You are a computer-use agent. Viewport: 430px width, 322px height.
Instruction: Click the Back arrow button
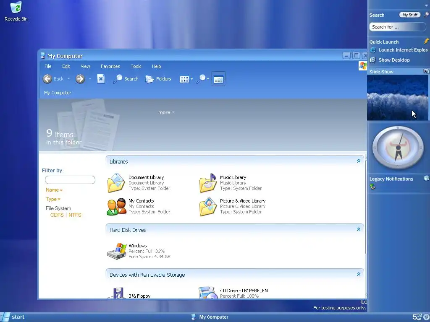[x=47, y=79]
